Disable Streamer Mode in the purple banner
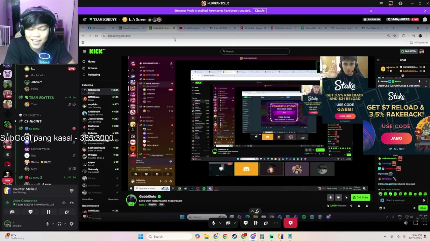 coord(260,11)
